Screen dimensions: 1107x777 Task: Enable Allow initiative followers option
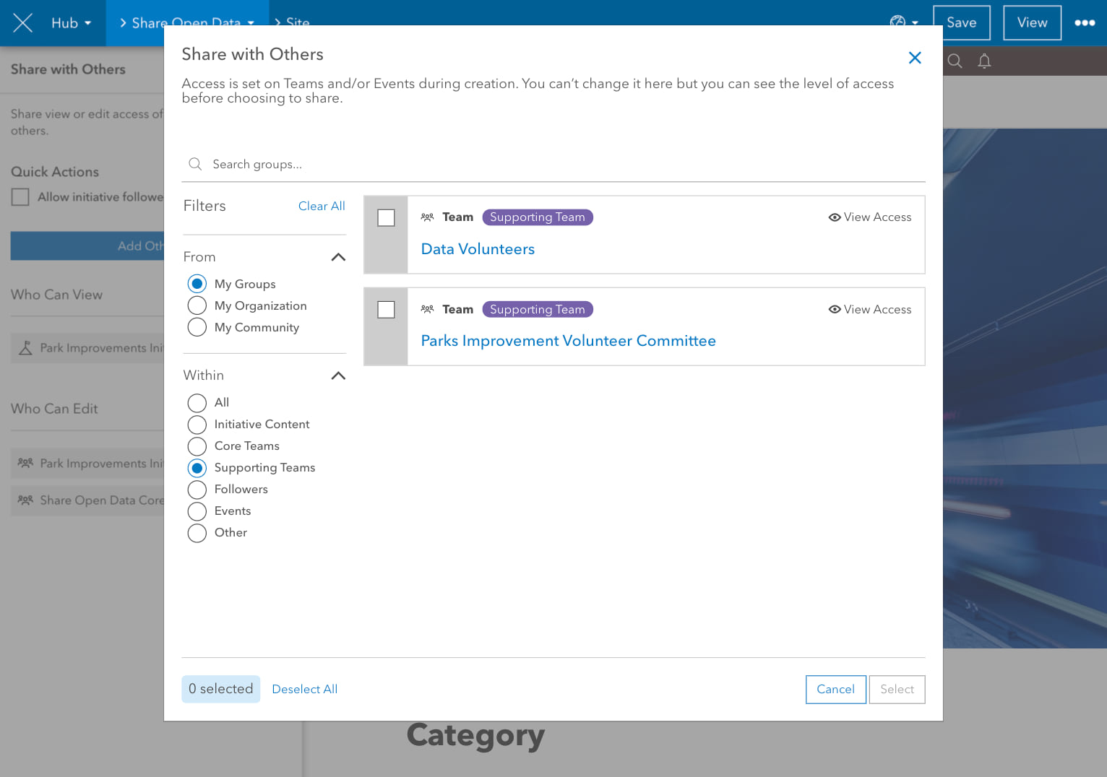click(20, 196)
